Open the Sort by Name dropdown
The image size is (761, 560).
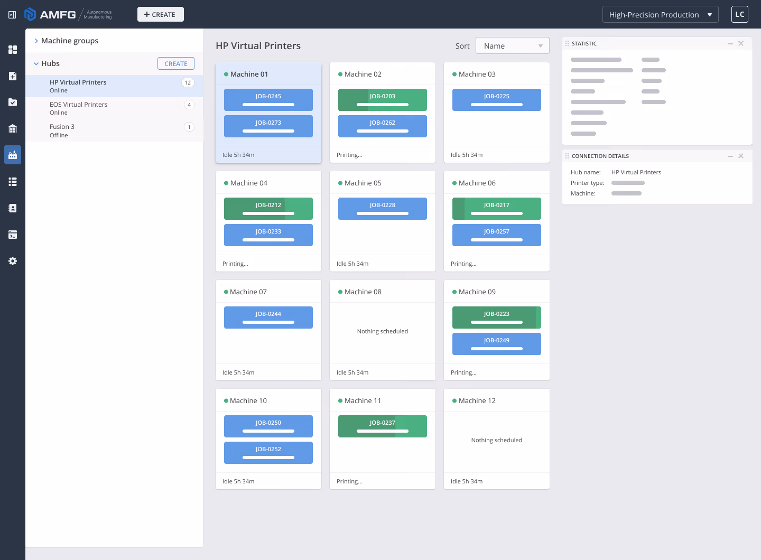(513, 46)
